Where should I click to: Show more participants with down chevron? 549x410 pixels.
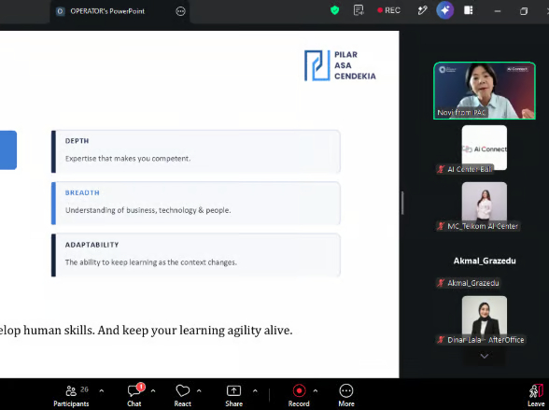485,356
